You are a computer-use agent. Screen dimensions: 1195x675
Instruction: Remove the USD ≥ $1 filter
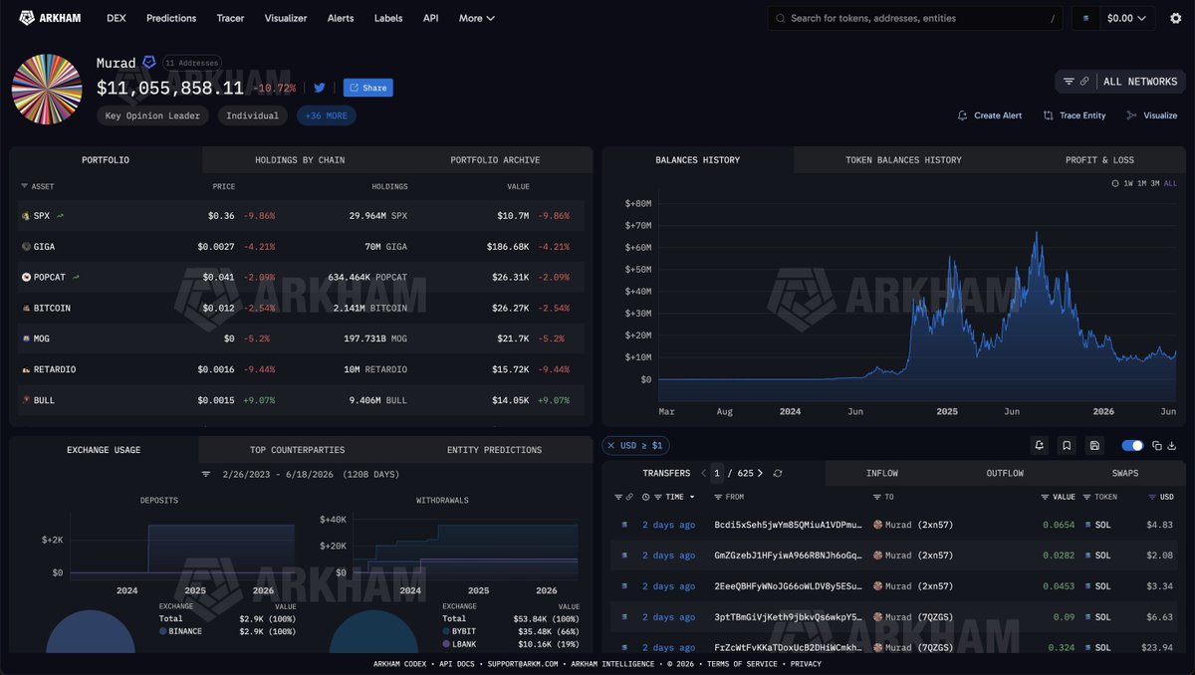click(611, 446)
